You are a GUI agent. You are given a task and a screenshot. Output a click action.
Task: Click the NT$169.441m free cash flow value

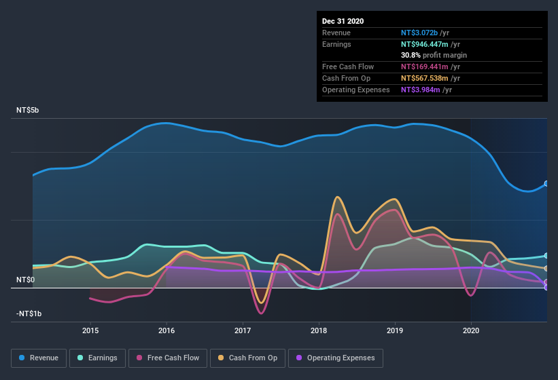pyautogui.click(x=425, y=66)
